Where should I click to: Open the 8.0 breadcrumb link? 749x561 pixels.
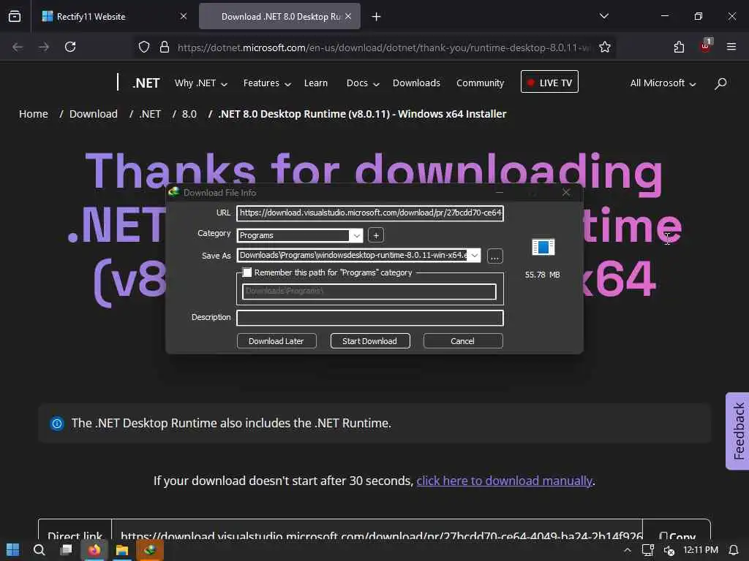(189, 114)
